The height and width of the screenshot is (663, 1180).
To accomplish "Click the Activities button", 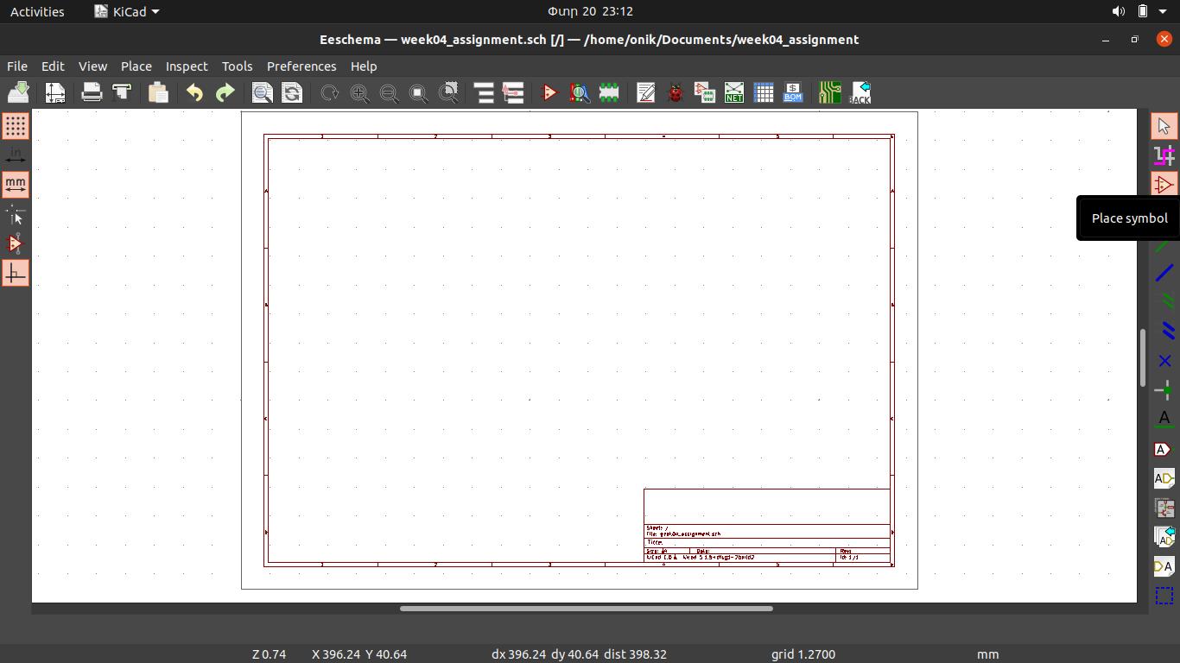I will [x=37, y=11].
